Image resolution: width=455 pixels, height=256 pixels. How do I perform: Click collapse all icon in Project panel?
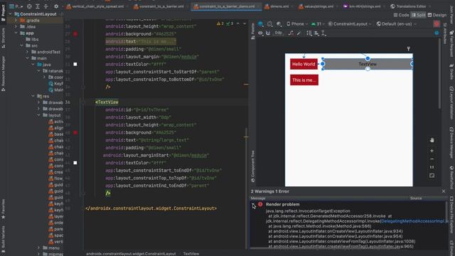(45, 6)
